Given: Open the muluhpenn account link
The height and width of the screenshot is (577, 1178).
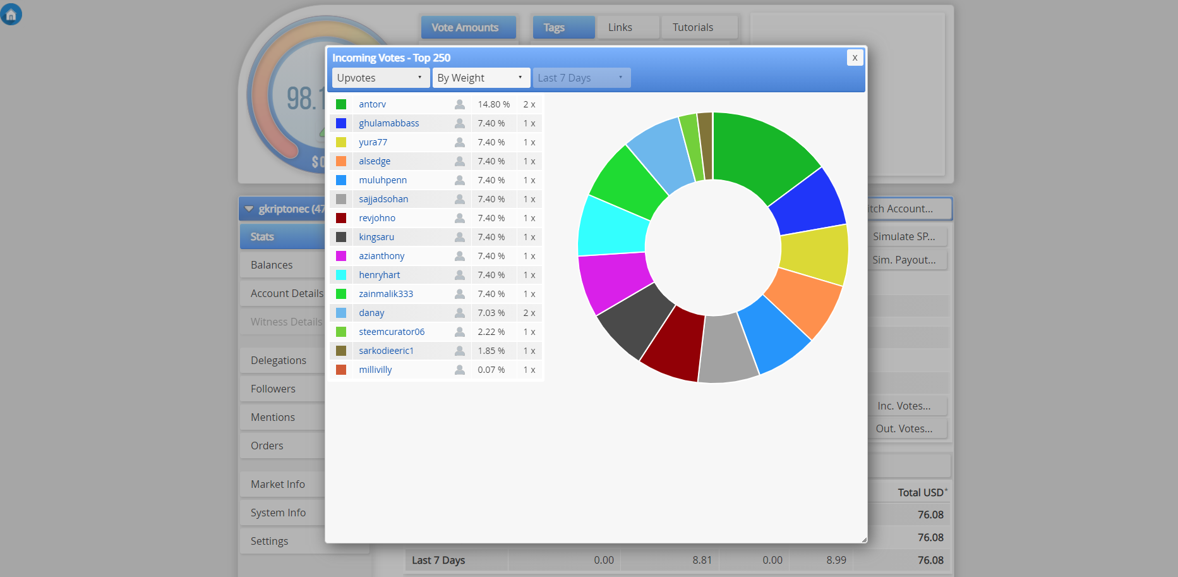Looking at the screenshot, I should coord(383,180).
